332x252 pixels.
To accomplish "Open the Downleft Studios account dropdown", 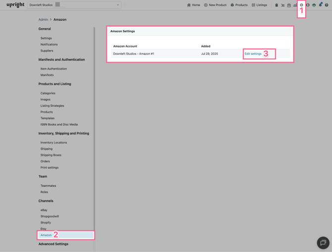I will tap(74, 5).
